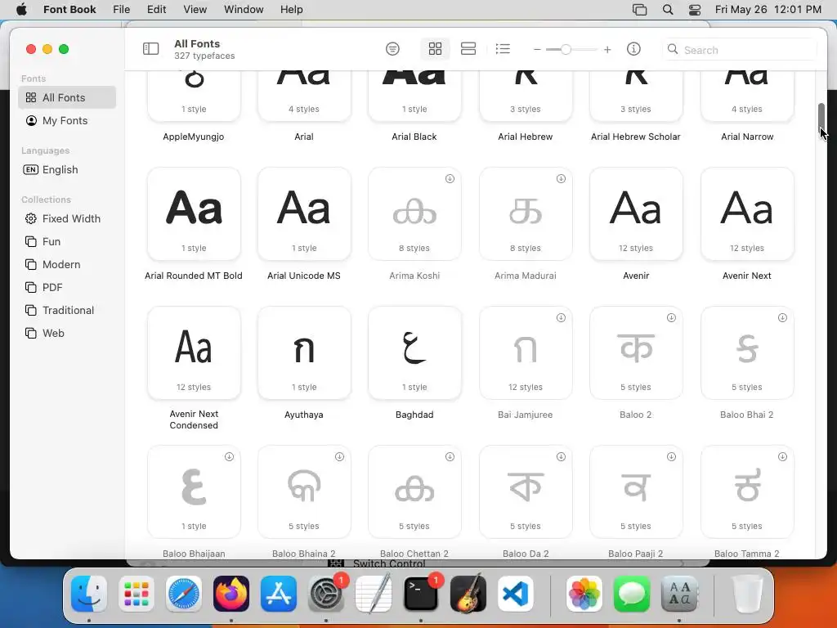The width and height of the screenshot is (837, 628).
Task: Click the plus to increase preview size
Action: [607, 50]
